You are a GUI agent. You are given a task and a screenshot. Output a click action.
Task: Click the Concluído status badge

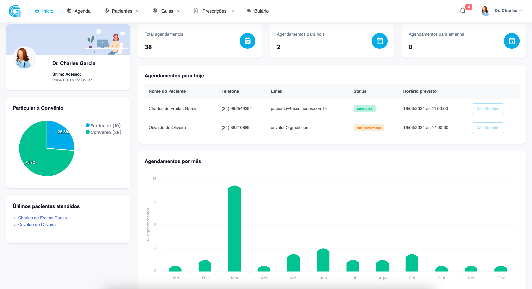[x=364, y=109]
